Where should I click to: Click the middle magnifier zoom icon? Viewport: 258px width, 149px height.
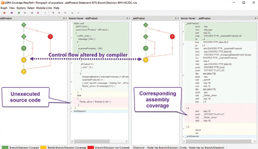coord(59,13)
